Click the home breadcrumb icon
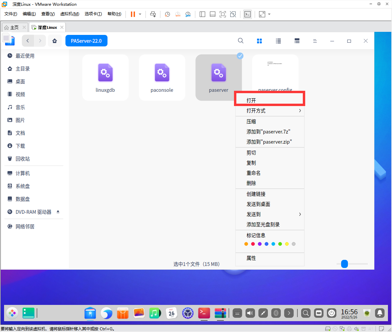This screenshot has height=332, width=392. tap(55, 41)
